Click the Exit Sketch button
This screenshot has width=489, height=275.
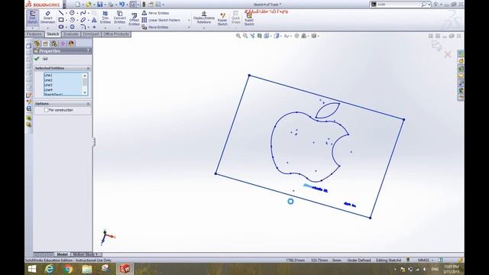pyautogui.click(x=32, y=17)
